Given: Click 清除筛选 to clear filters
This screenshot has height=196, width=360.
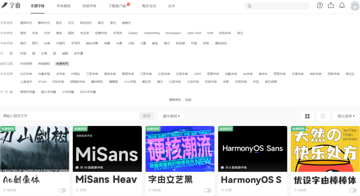Looking at the screenshot, I should (175, 100).
